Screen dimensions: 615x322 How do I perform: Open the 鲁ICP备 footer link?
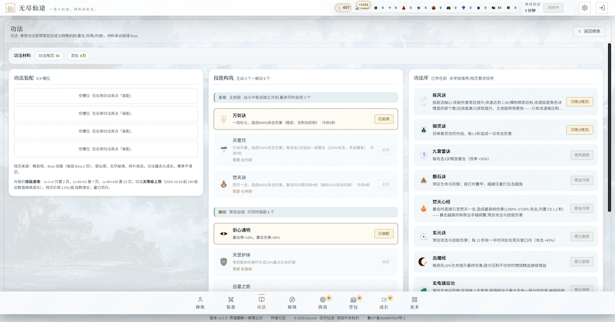386,318
